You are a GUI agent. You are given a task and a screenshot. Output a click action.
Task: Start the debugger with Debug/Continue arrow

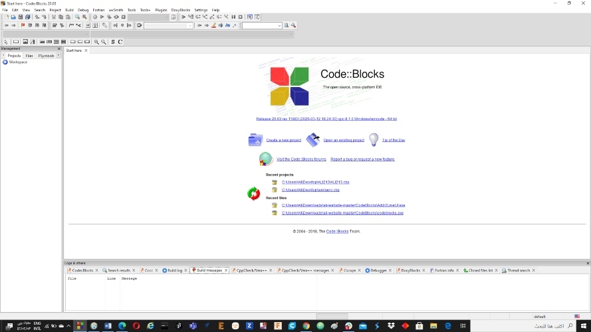(x=183, y=17)
